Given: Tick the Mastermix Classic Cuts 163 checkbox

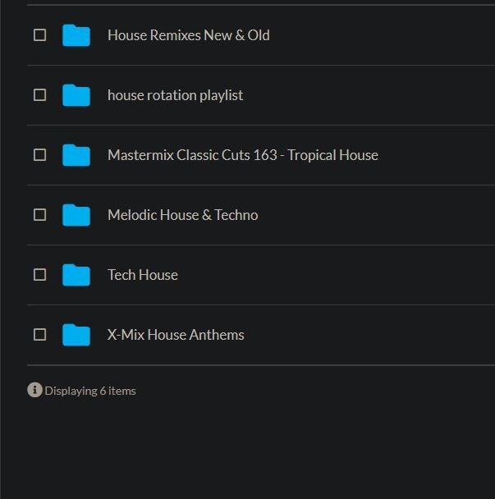Looking at the screenshot, I should tap(39, 155).
